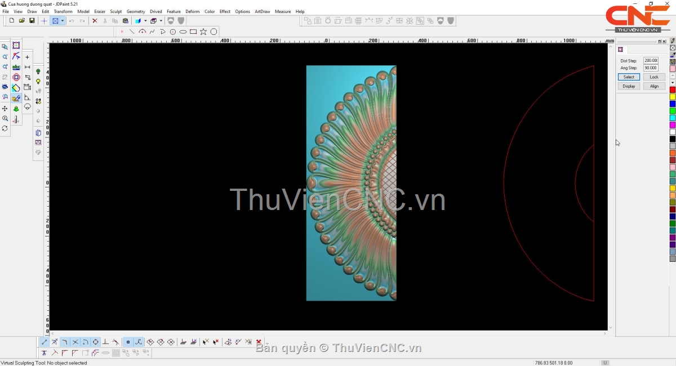Click the Align button

pyautogui.click(x=653, y=86)
